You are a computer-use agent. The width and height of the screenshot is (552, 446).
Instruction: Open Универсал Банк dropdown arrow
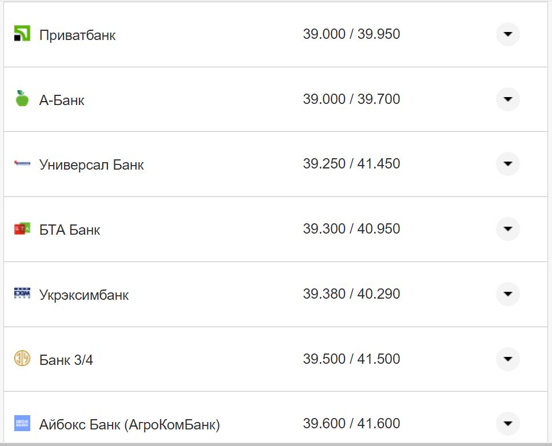pos(507,164)
